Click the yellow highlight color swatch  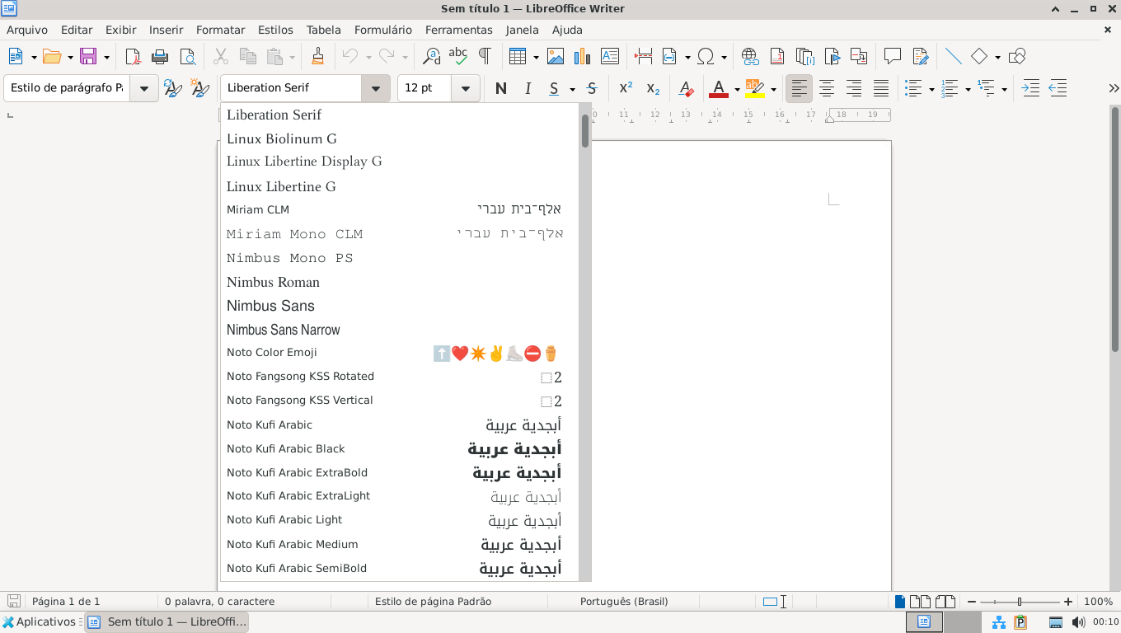click(754, 88)
